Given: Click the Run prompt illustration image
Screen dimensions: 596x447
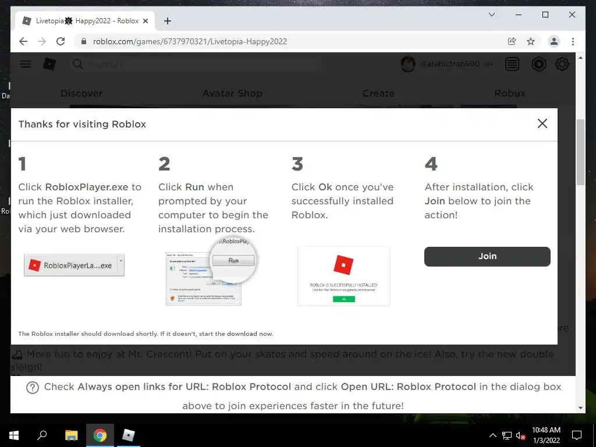Looking at the screenshot, I should 211,272.
